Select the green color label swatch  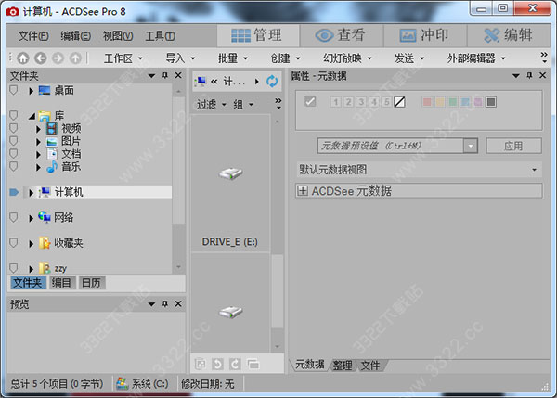(x=453, y=102)
